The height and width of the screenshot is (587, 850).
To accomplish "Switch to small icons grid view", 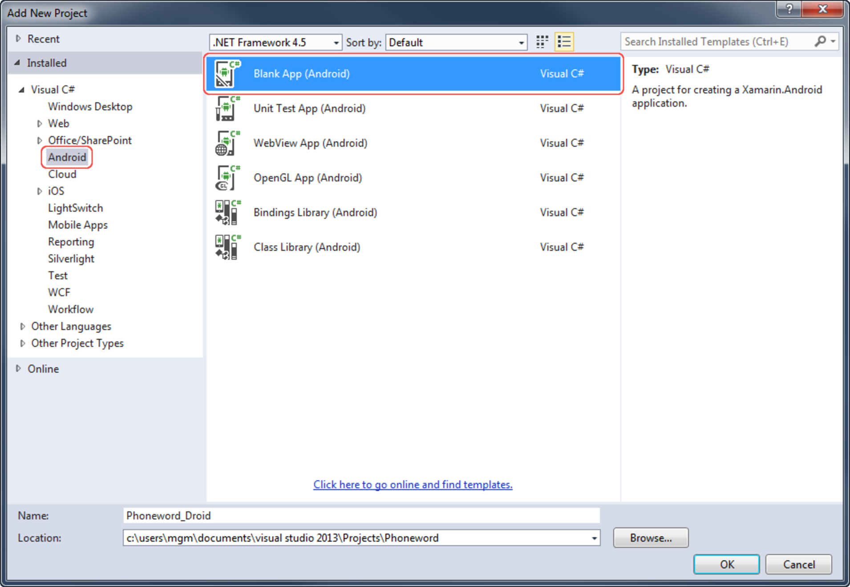I will pyautogui.click(x=542, y=42).
